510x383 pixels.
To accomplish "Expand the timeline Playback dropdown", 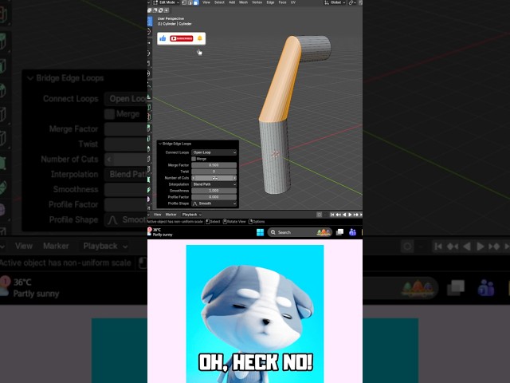I will 191,215.
